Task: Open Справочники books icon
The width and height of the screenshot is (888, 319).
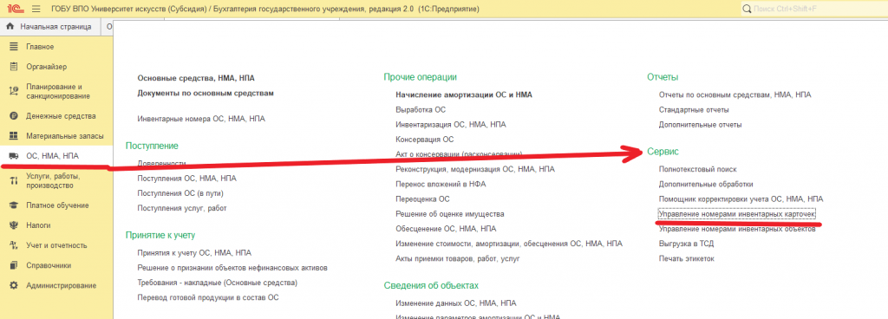Action: click(14, 265)
